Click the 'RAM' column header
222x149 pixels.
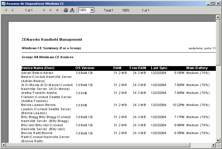tap(117, 68)
